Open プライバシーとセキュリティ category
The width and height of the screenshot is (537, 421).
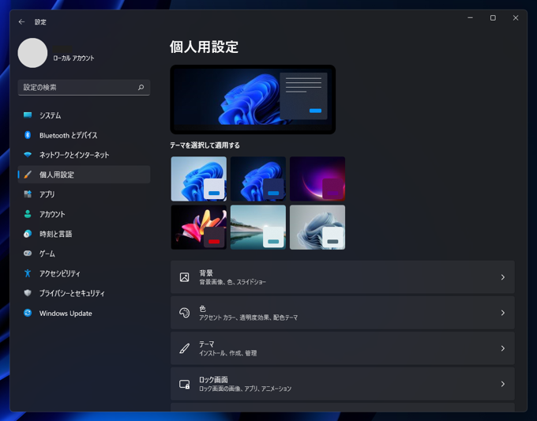[84, 294]
